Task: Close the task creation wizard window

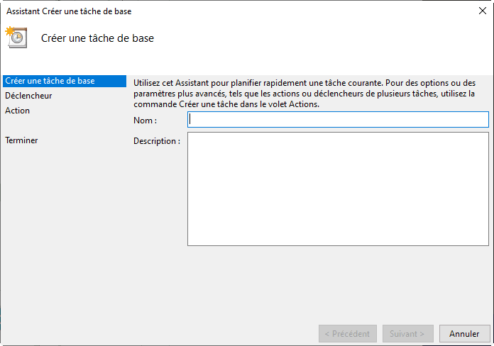Action: (x=483, y=11)
